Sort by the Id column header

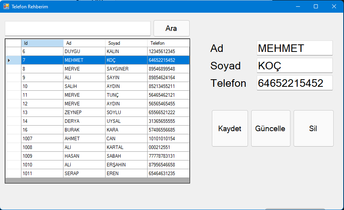pyautogui.click(x=42, y=43)
